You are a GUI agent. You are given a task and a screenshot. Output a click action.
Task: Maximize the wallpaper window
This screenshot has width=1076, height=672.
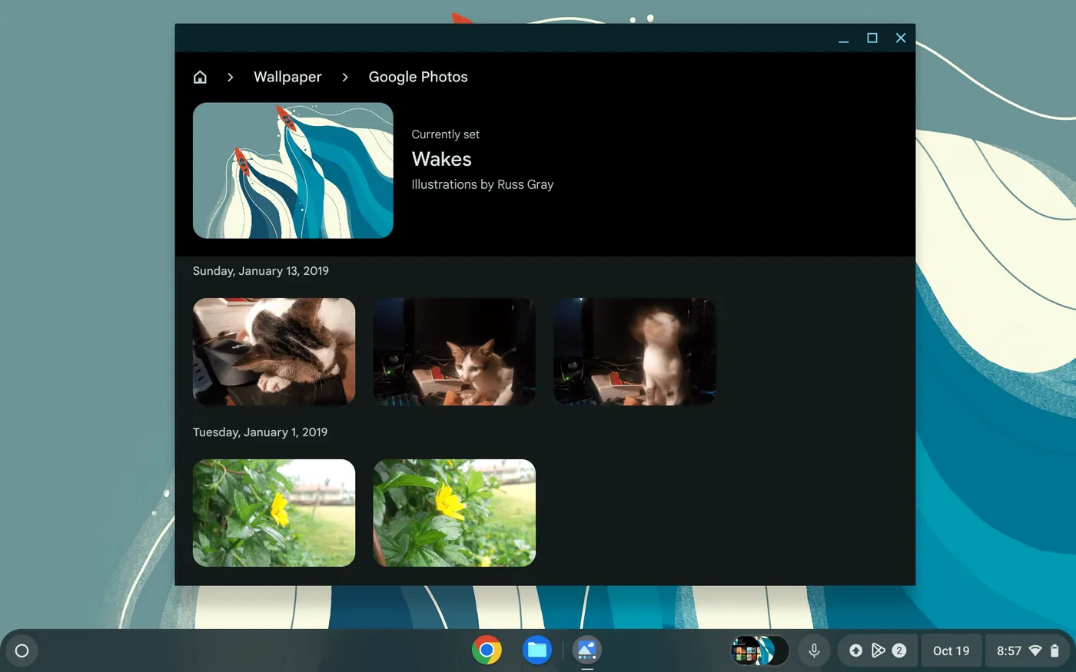872,38
